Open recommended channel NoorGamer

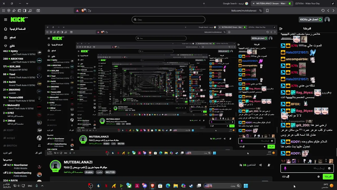pyautogui.click(x=22, y=167)
